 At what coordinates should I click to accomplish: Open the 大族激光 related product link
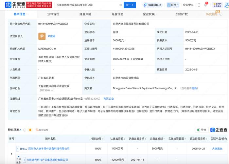pos(217,149)
